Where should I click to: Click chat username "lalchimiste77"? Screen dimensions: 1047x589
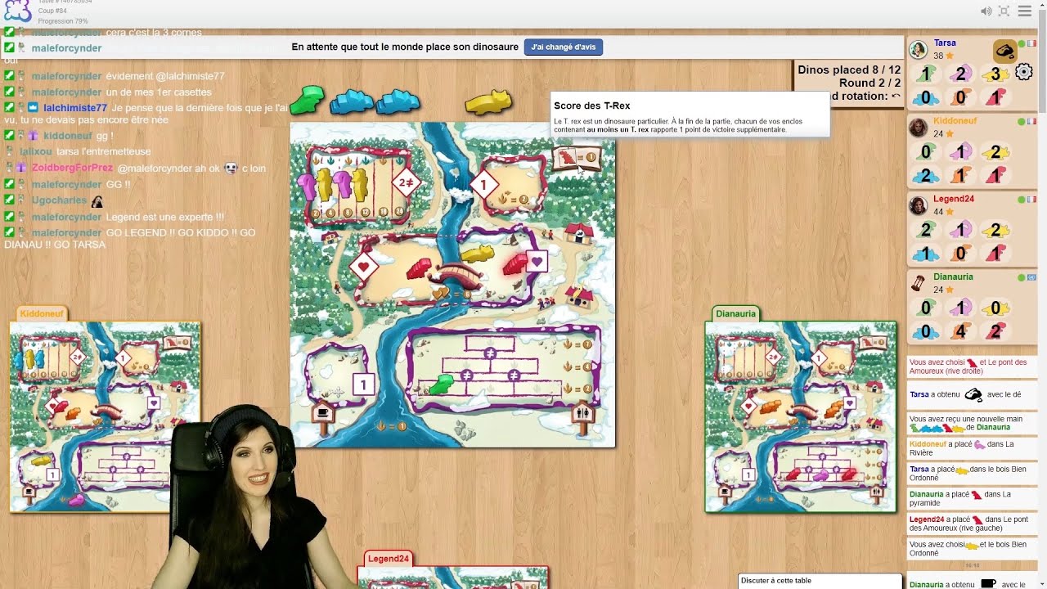click(75, 108)
